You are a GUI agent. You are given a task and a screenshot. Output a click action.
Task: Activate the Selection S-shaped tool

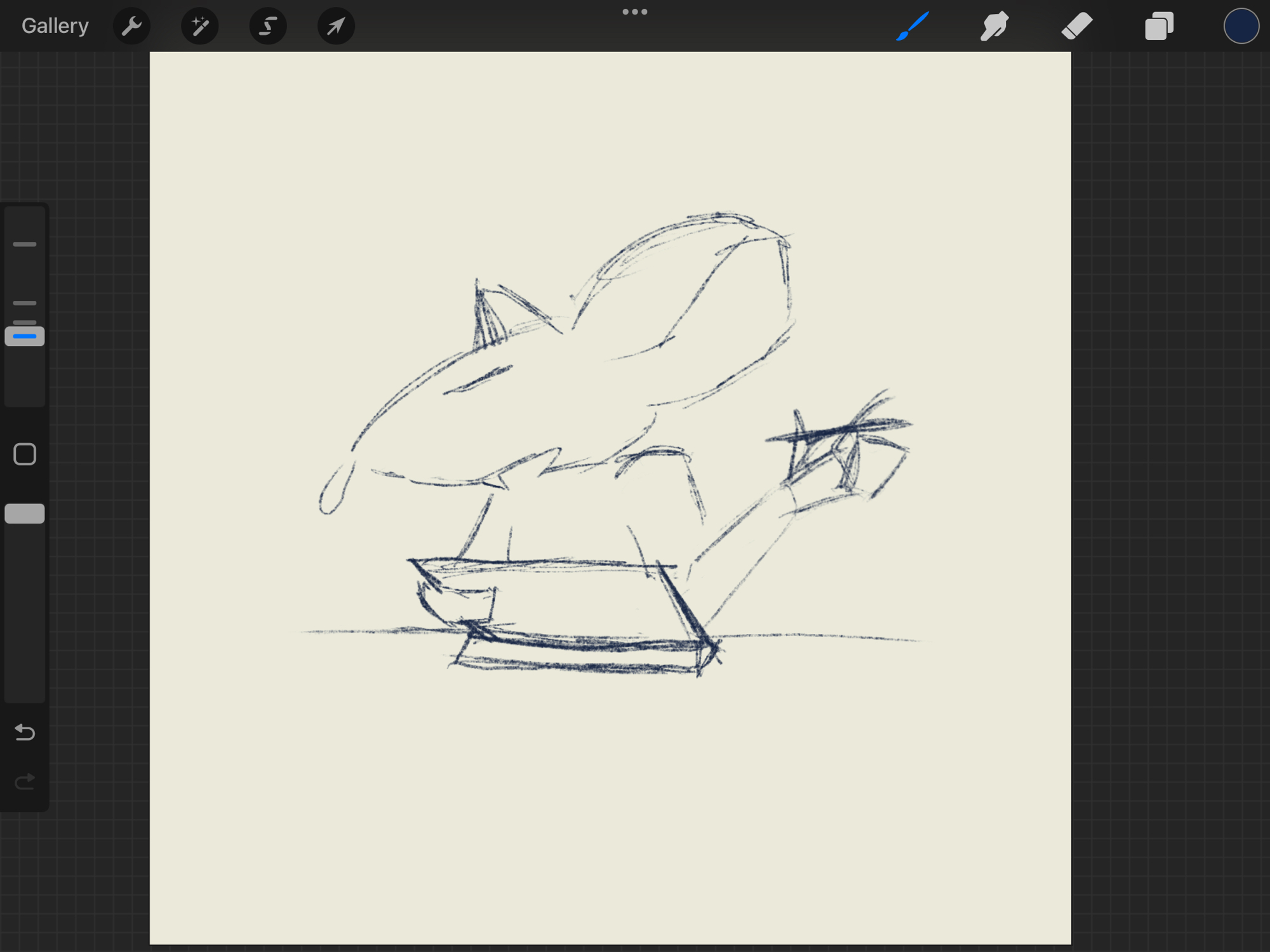point(268,26)
